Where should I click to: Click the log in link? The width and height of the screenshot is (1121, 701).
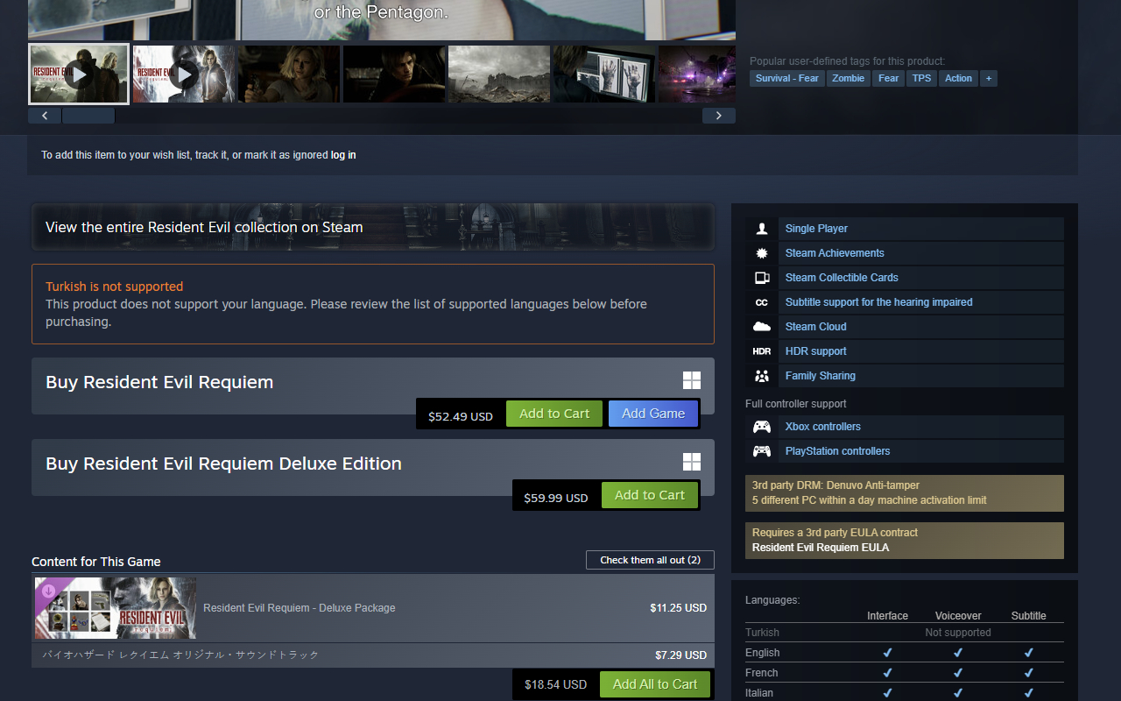343,155
